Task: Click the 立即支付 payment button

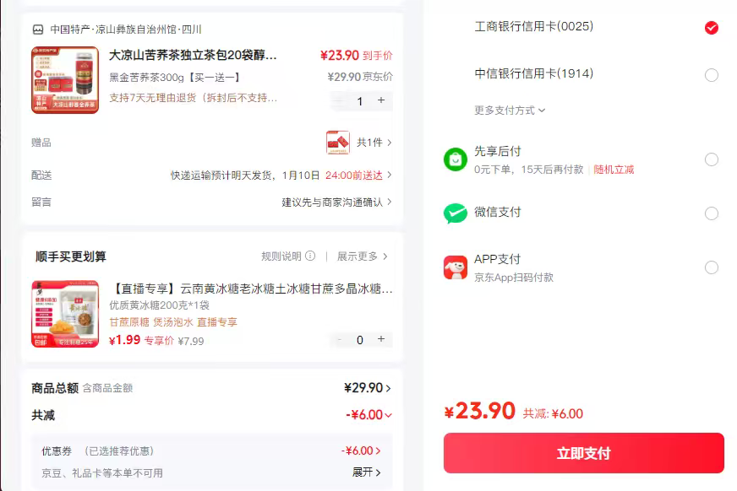Action: pos(583,453)
